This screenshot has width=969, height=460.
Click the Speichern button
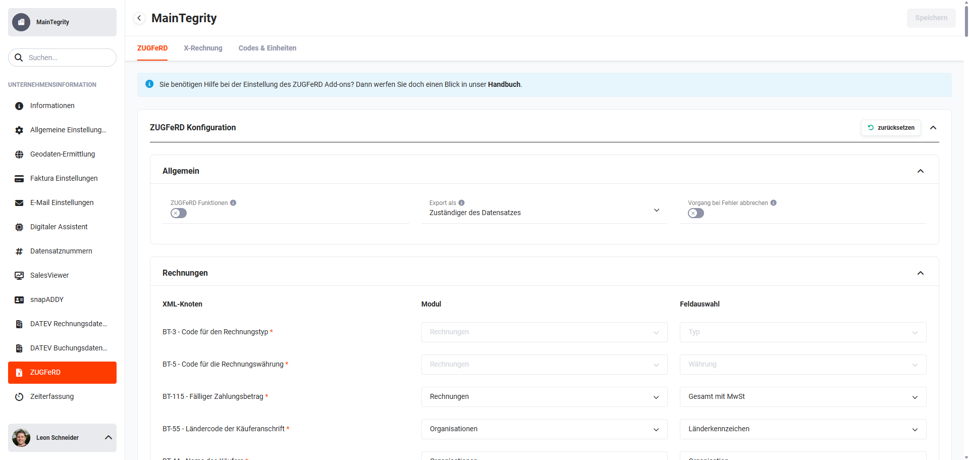(931, 18)
